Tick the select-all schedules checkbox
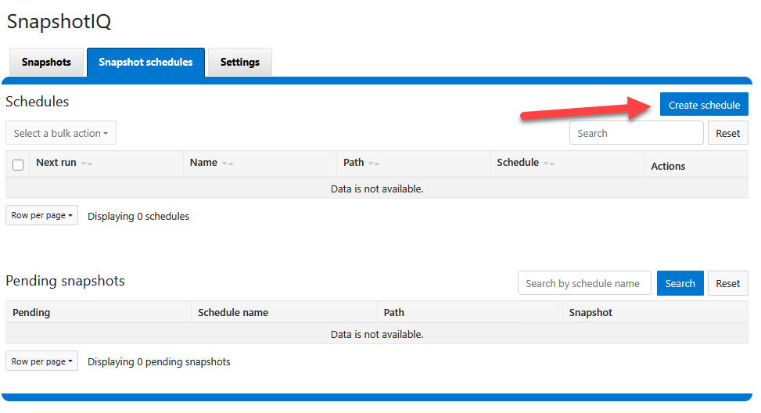The width and height of the screenshot is (761, 413). coord(18,165)
